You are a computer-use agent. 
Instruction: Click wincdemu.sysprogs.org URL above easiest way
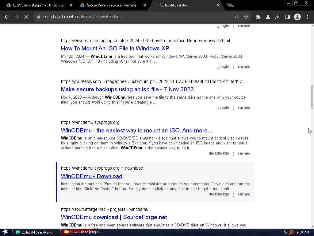(90, 122)
